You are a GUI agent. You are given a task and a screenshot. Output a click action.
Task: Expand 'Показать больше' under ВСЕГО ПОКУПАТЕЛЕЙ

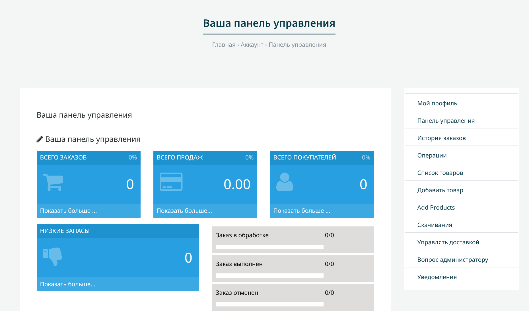coord(302,211)
